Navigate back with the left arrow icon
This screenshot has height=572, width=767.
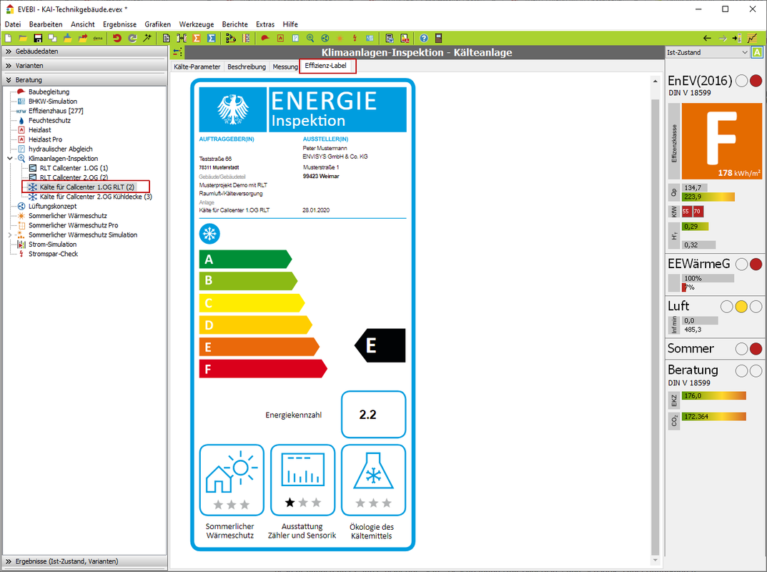(708, 38)
